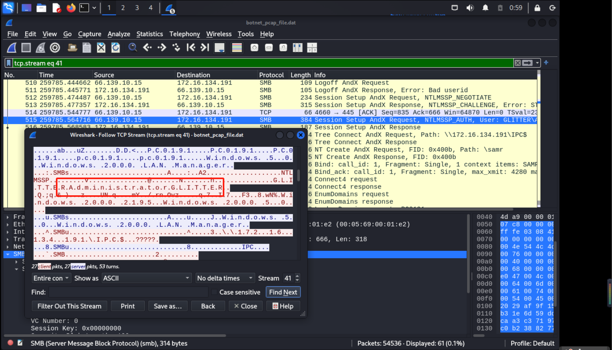
Task: Open a capture file folder icon
Action: click(x=72, y=48)
